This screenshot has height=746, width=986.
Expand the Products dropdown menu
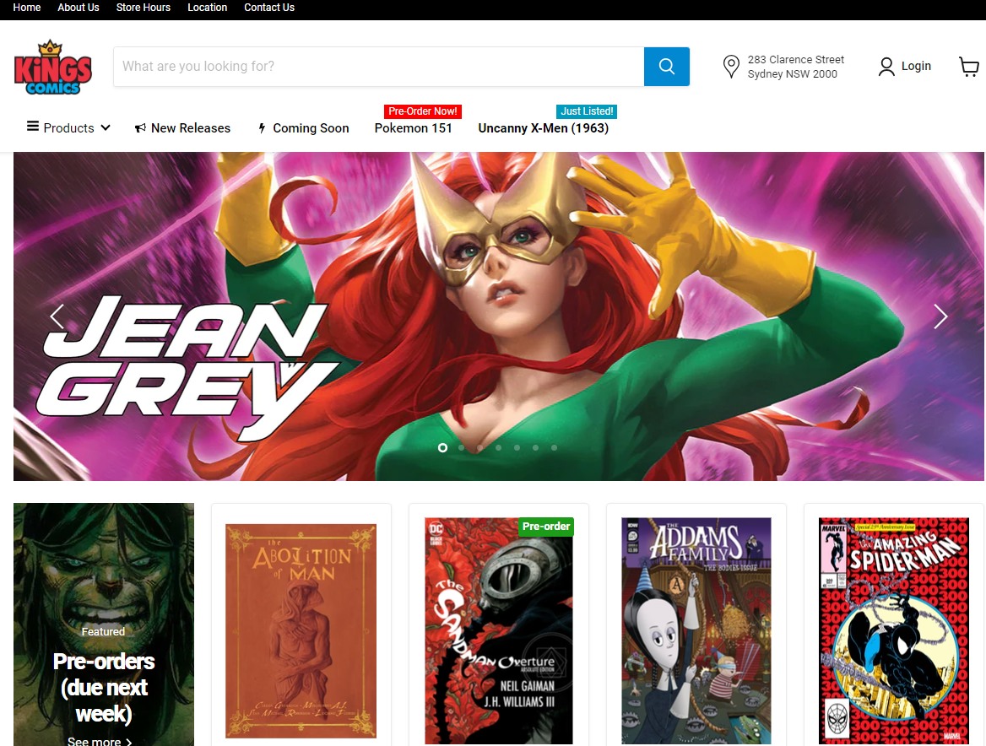click(x=68, y=128)
